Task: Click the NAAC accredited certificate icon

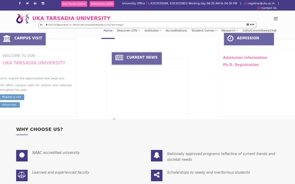Action: (x=22, y=155)
